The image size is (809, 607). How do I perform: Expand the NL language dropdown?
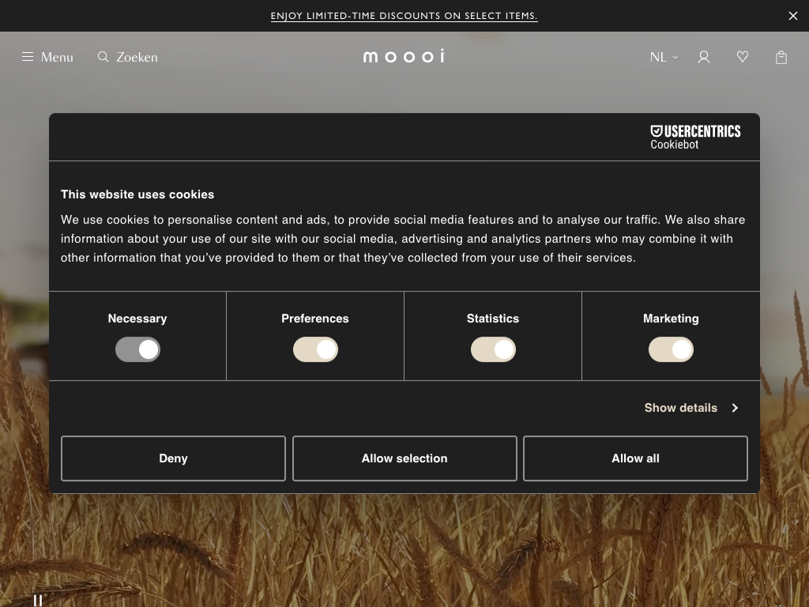(664, 57)
